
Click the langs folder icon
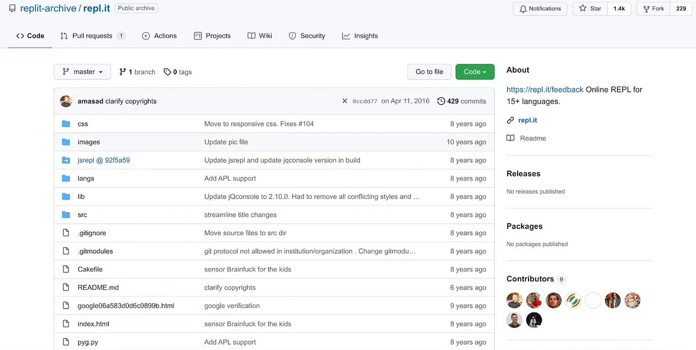66,178
